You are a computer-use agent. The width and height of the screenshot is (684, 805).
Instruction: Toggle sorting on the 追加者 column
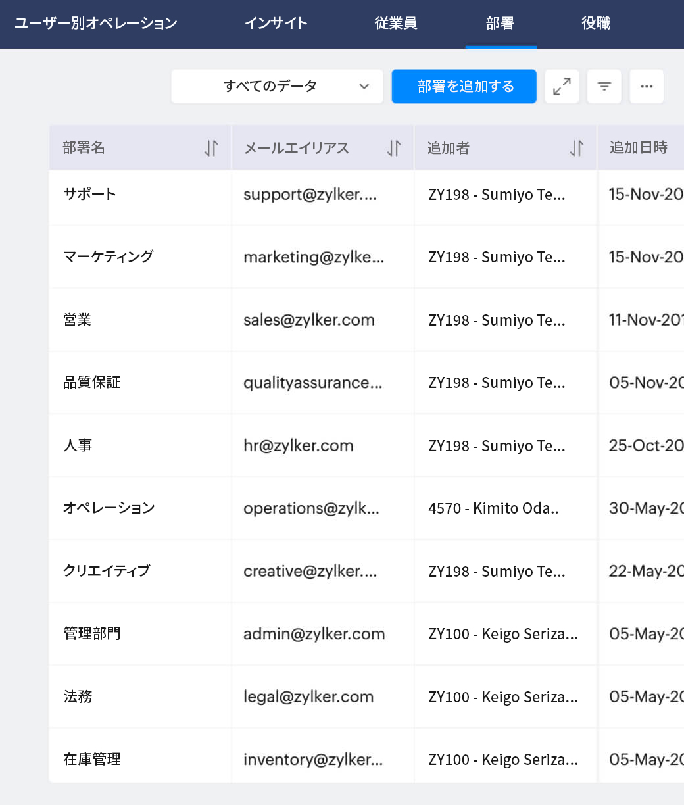pyautogui.click(x=576, y=148)
